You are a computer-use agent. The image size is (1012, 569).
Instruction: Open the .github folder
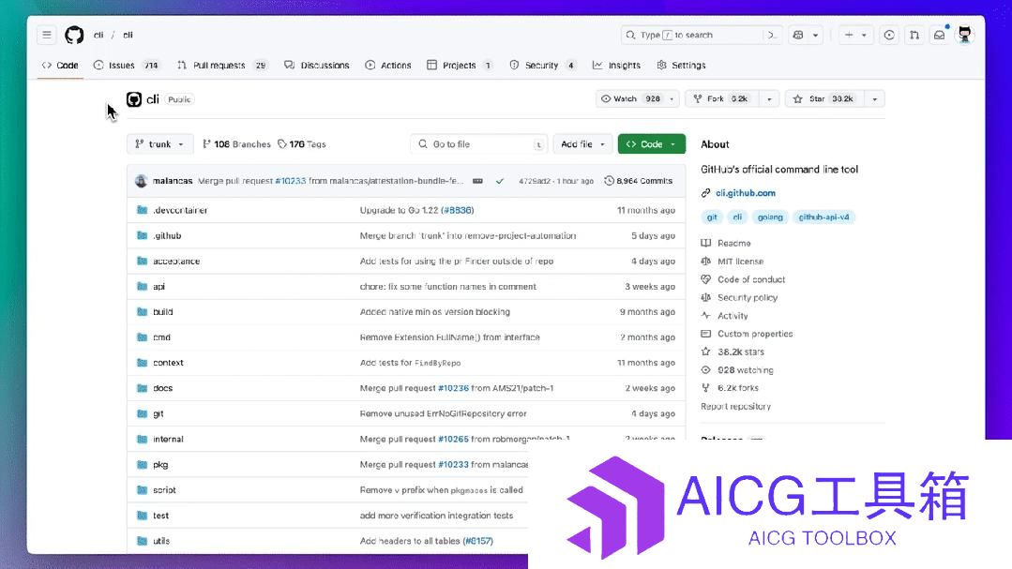click(x=167, y=235)
